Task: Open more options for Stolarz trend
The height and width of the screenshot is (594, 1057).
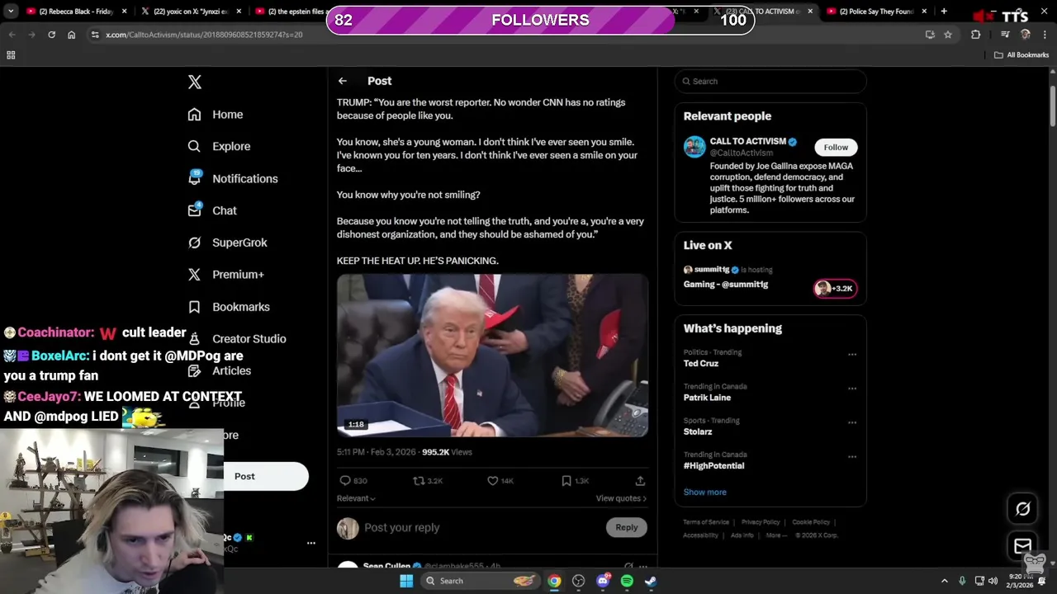Action: coord(852,422)
